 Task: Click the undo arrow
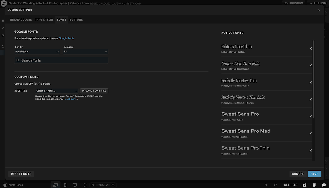[x=266, y=185]
